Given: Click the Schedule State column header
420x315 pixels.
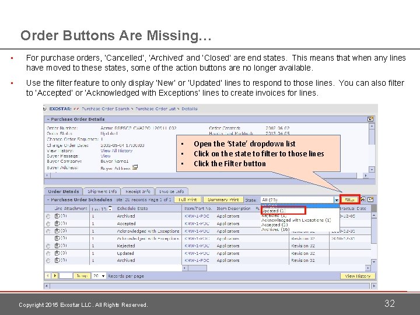Looking at the screenshot, I should [x=132, y=208].
